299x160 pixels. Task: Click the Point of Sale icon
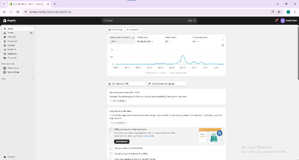coord(5,72)
